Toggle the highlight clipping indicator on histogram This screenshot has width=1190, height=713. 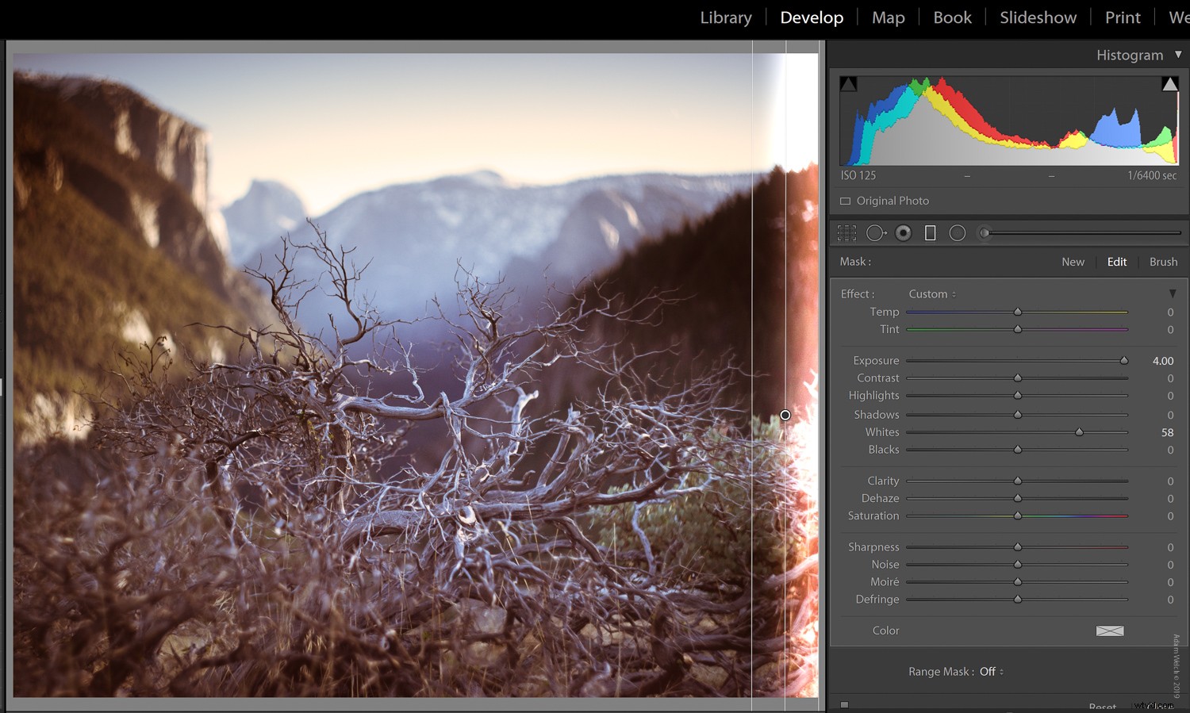(1170, 82)
